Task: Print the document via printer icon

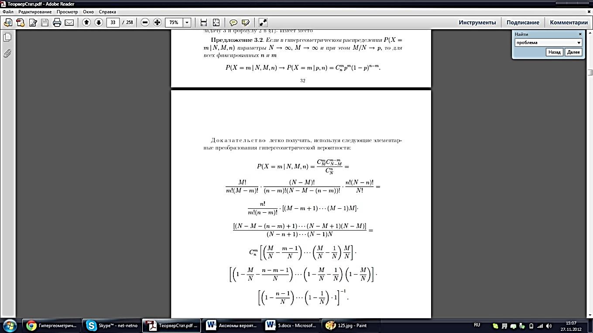Action: [x=57, y=22]
